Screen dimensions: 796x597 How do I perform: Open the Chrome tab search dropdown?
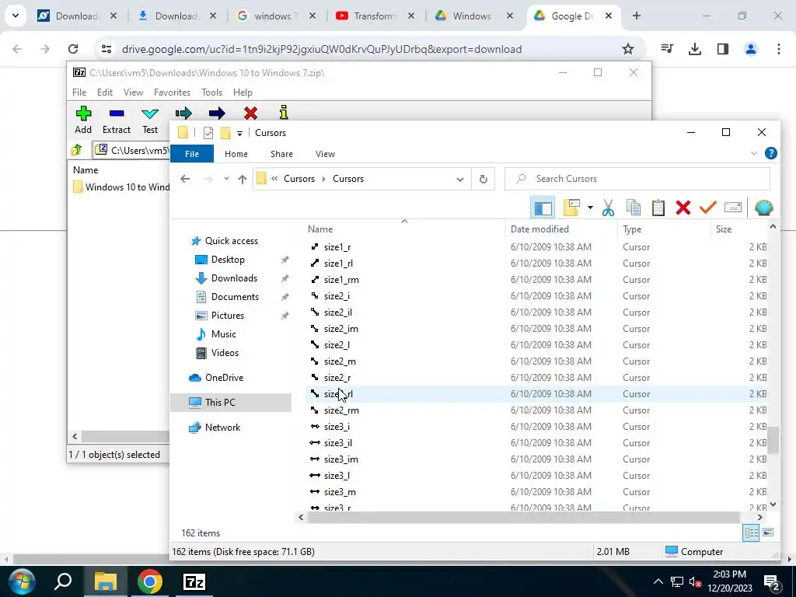click(x=16, y=16)
